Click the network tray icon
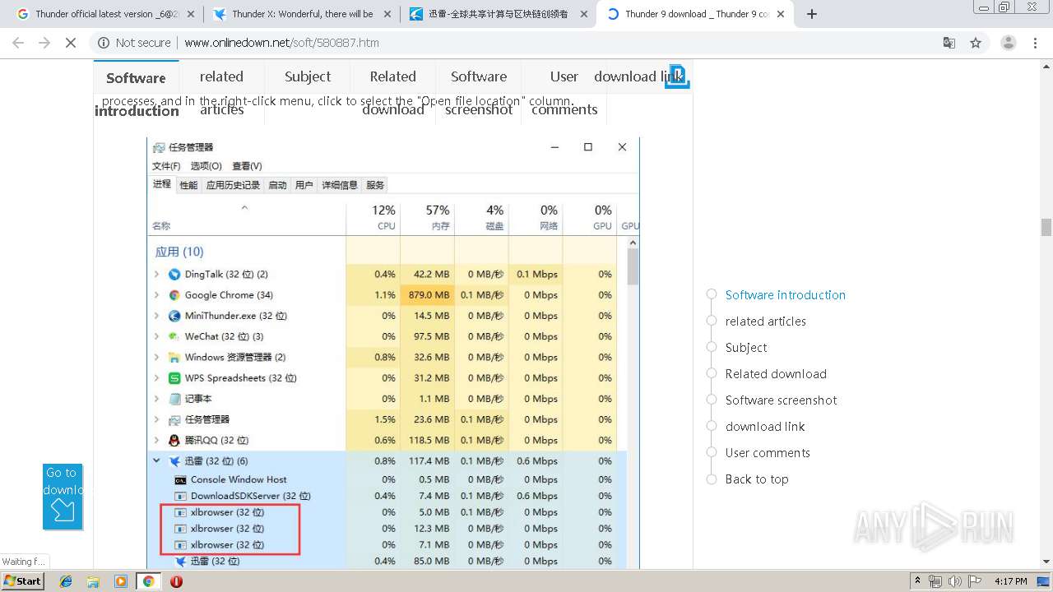 (x=935, y=580)
